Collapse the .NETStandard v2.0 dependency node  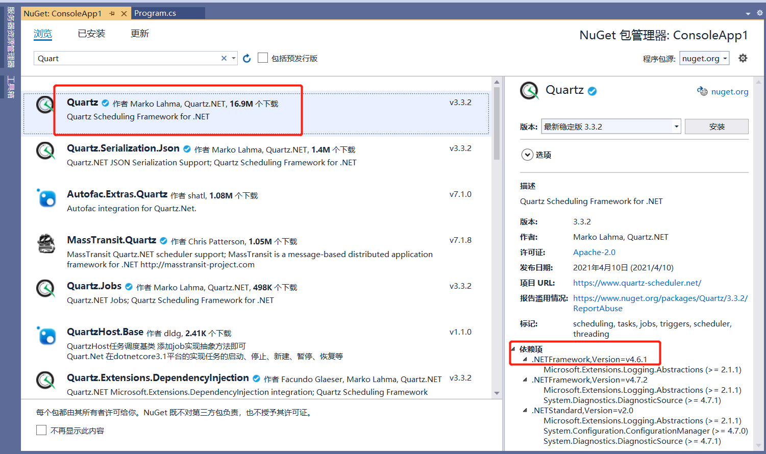525,410
